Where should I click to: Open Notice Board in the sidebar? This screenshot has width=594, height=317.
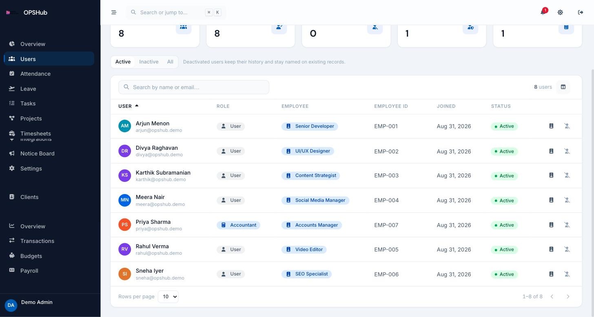pos(49,153)
